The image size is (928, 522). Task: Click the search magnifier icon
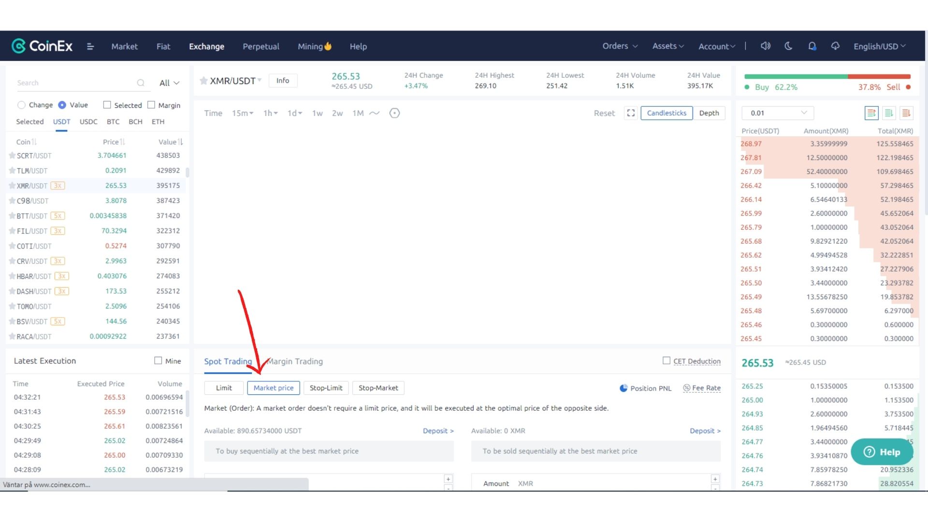[x=141, y=83]
